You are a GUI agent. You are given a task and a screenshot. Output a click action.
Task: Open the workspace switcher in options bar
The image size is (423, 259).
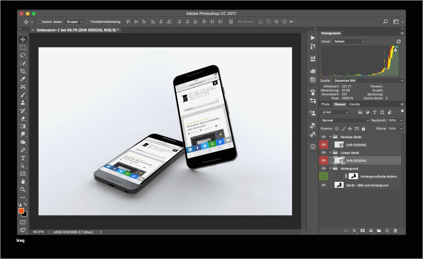398,21
